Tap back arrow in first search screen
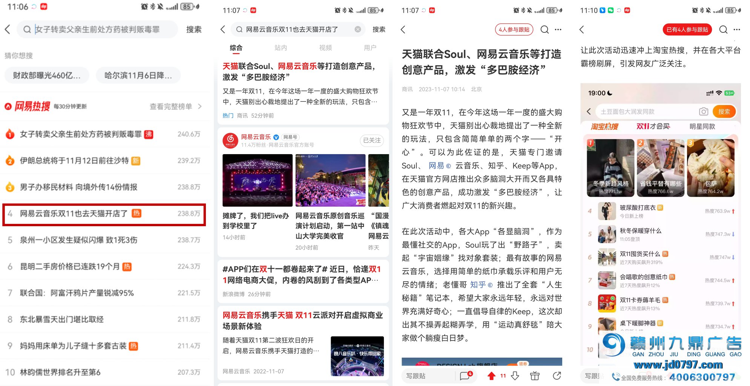This screenshot has width=750, height=386. point(8,29)
